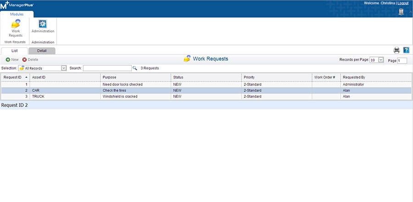Sort by Request ID column header
The height and width of the screenshot is (202, 413).
pyautogui.click(x=15, y=78)
